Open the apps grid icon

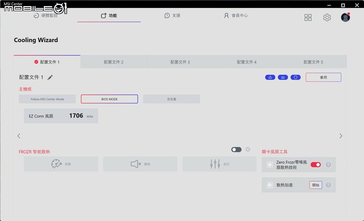[x=308, y=17]
